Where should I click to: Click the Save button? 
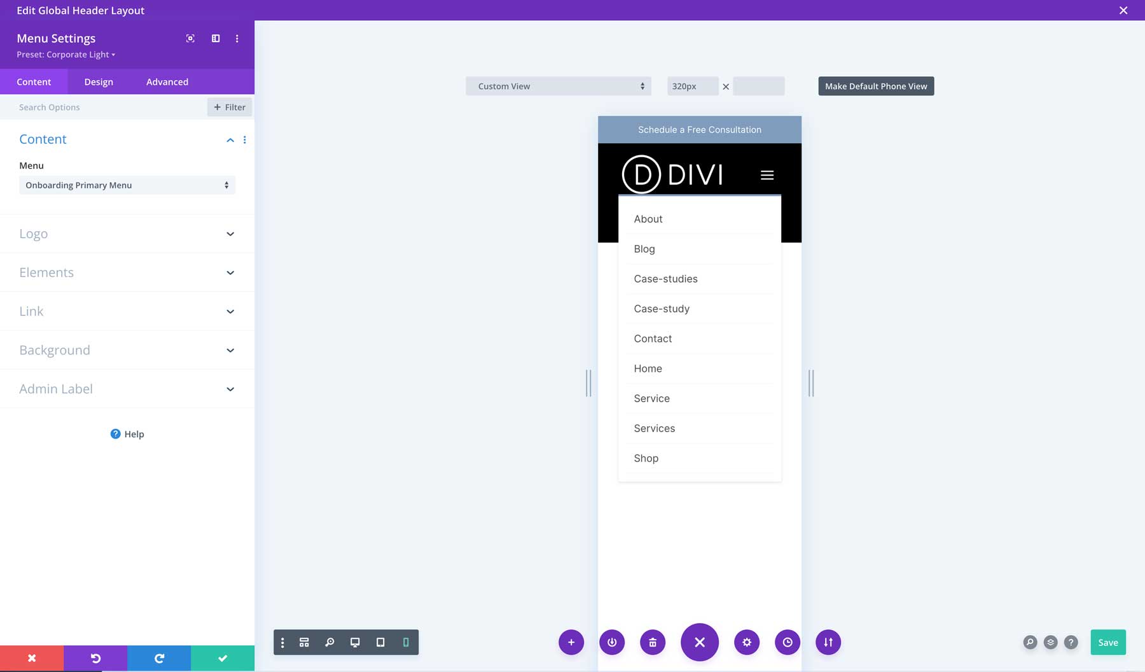click(1108, 642)
